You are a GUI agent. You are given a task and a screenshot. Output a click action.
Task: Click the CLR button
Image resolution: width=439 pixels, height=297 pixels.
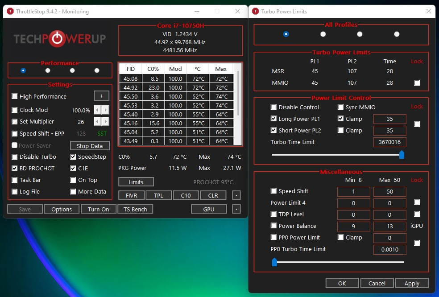pos(213,195)
